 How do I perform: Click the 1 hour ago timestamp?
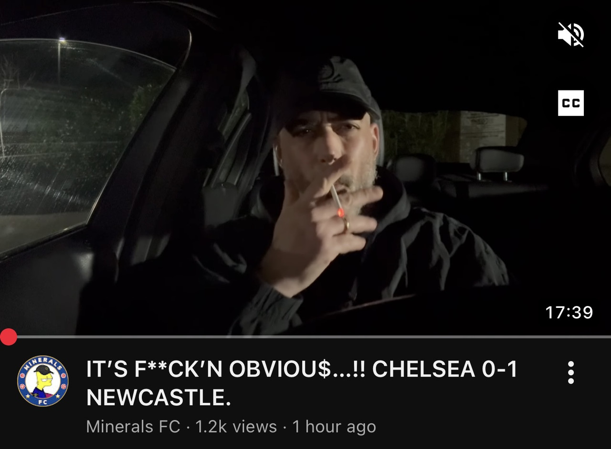click(x=334, y=427)
